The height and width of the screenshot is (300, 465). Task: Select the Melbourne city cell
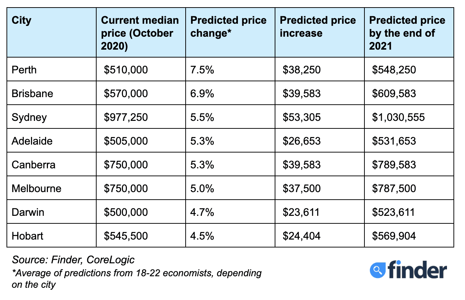click(36, 188)
